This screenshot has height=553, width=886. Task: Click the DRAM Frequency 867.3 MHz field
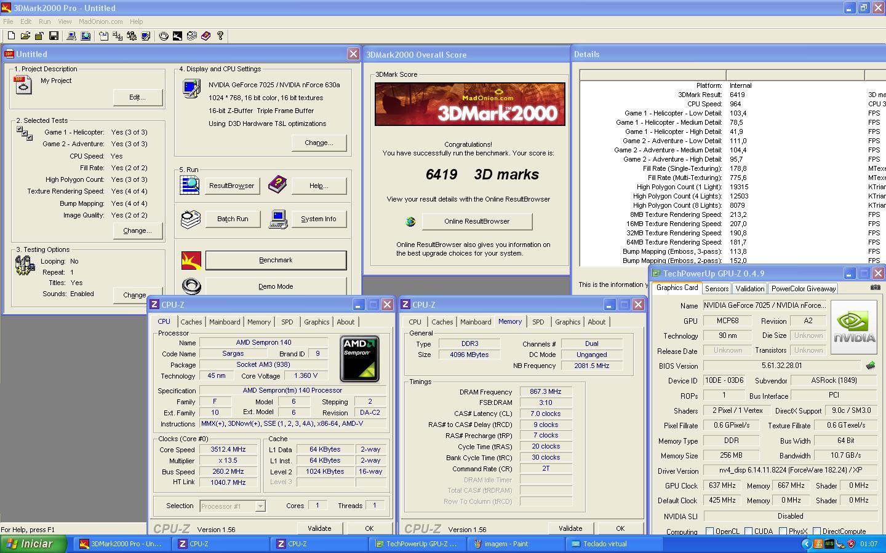point(546,392)
